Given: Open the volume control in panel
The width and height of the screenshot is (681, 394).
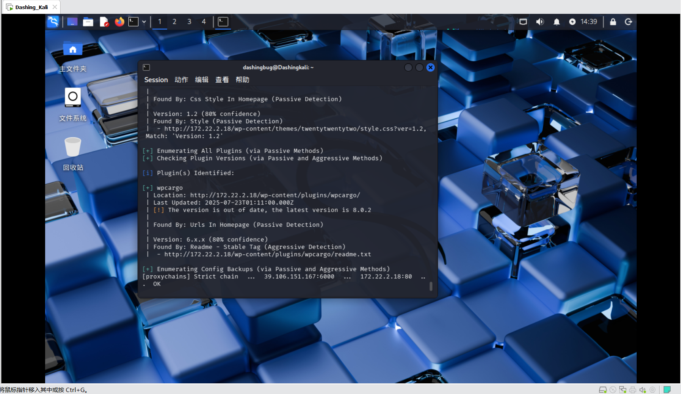Looking at the screenshot, I should pyautogui.click(x=540, y=22).
